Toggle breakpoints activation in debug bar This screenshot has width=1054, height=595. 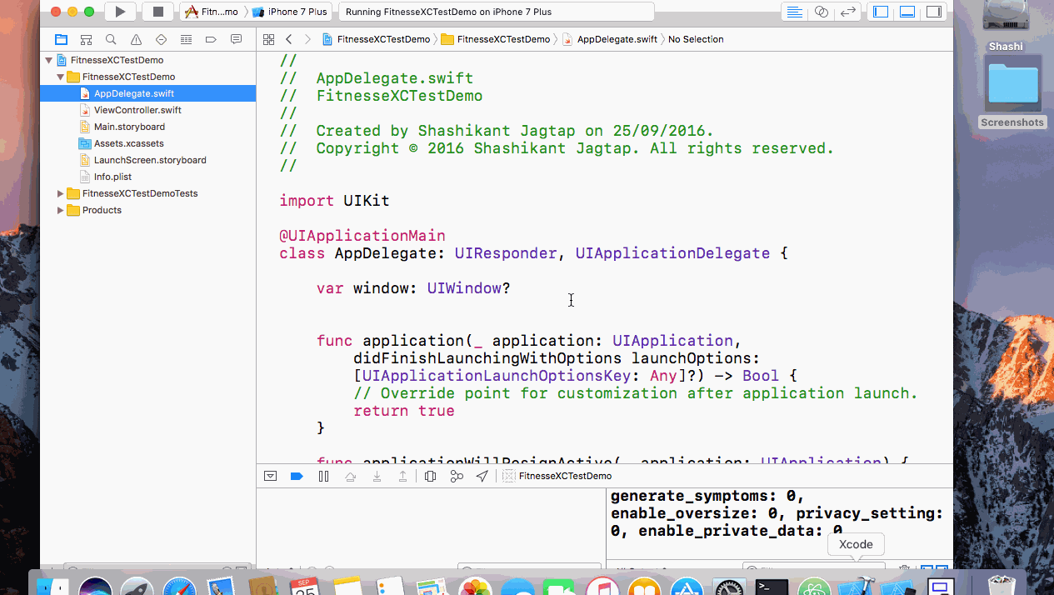click(x=297, y=476)
